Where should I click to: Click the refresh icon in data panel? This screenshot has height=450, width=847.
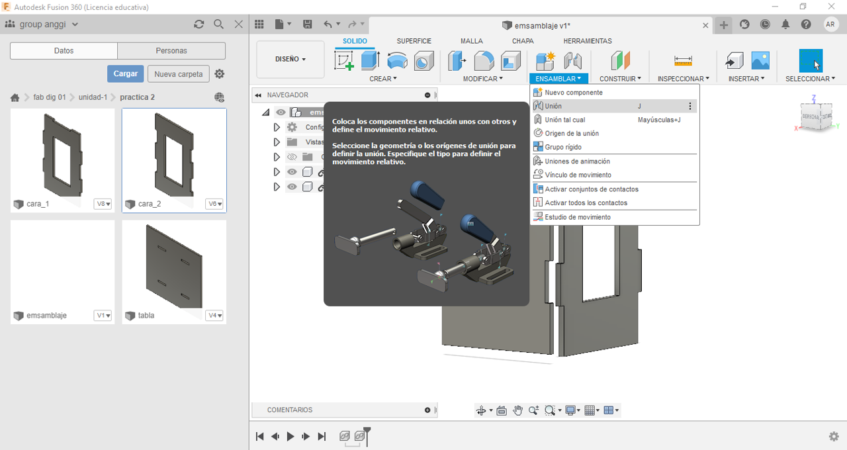(x=199, y=24)
